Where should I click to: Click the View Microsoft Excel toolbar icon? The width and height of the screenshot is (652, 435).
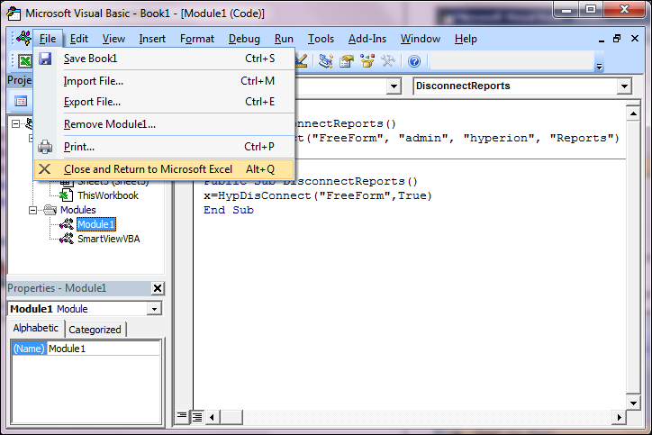24,61
